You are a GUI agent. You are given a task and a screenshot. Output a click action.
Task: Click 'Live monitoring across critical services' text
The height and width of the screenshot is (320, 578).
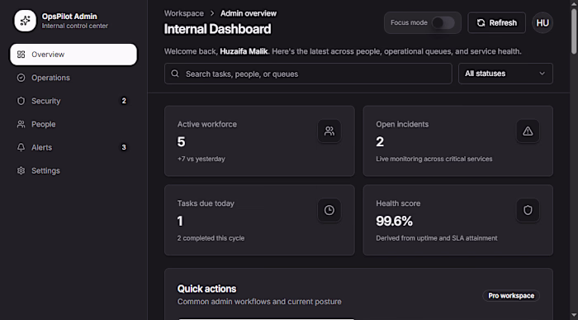click(x=434, y=159)
